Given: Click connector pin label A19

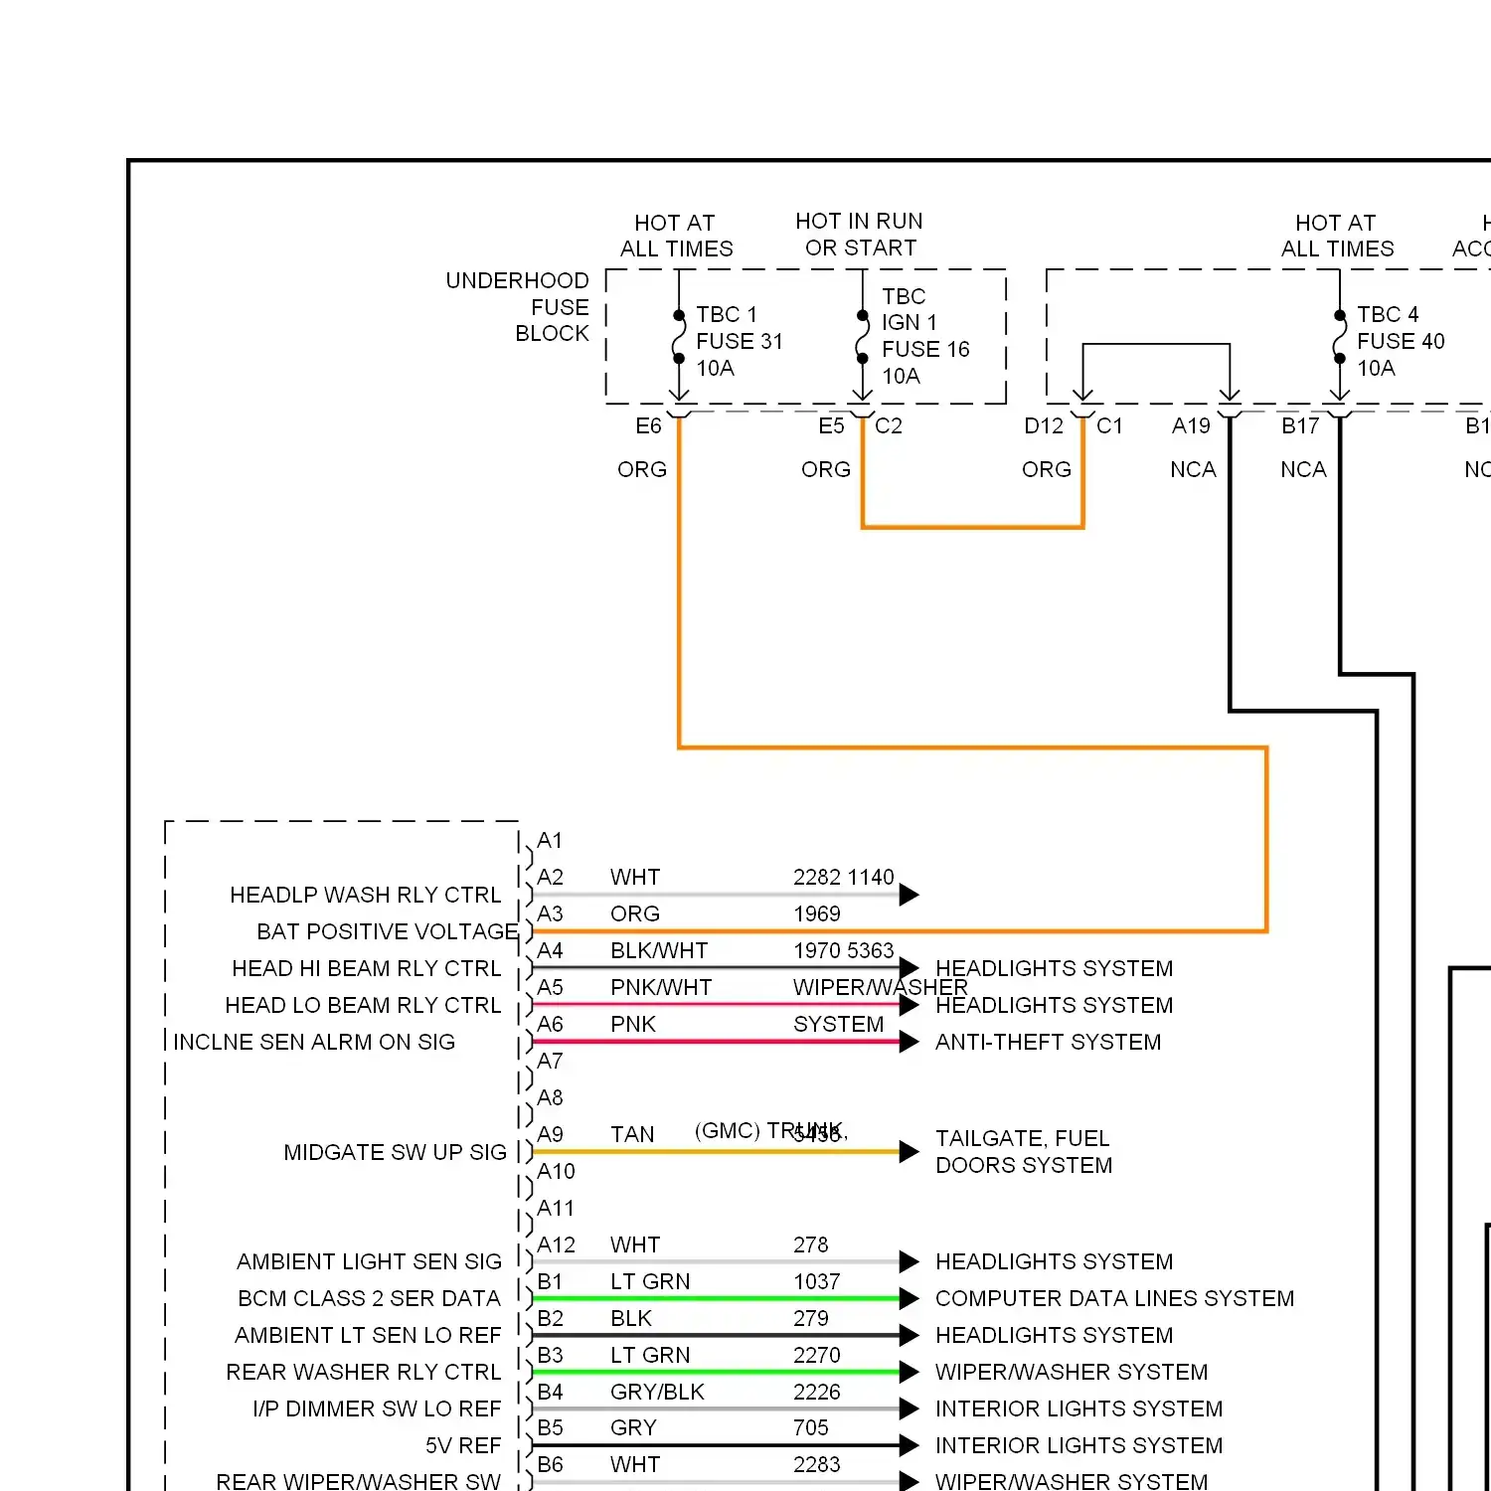Looking at the screenshot, I should click(x=1191, y=426).
